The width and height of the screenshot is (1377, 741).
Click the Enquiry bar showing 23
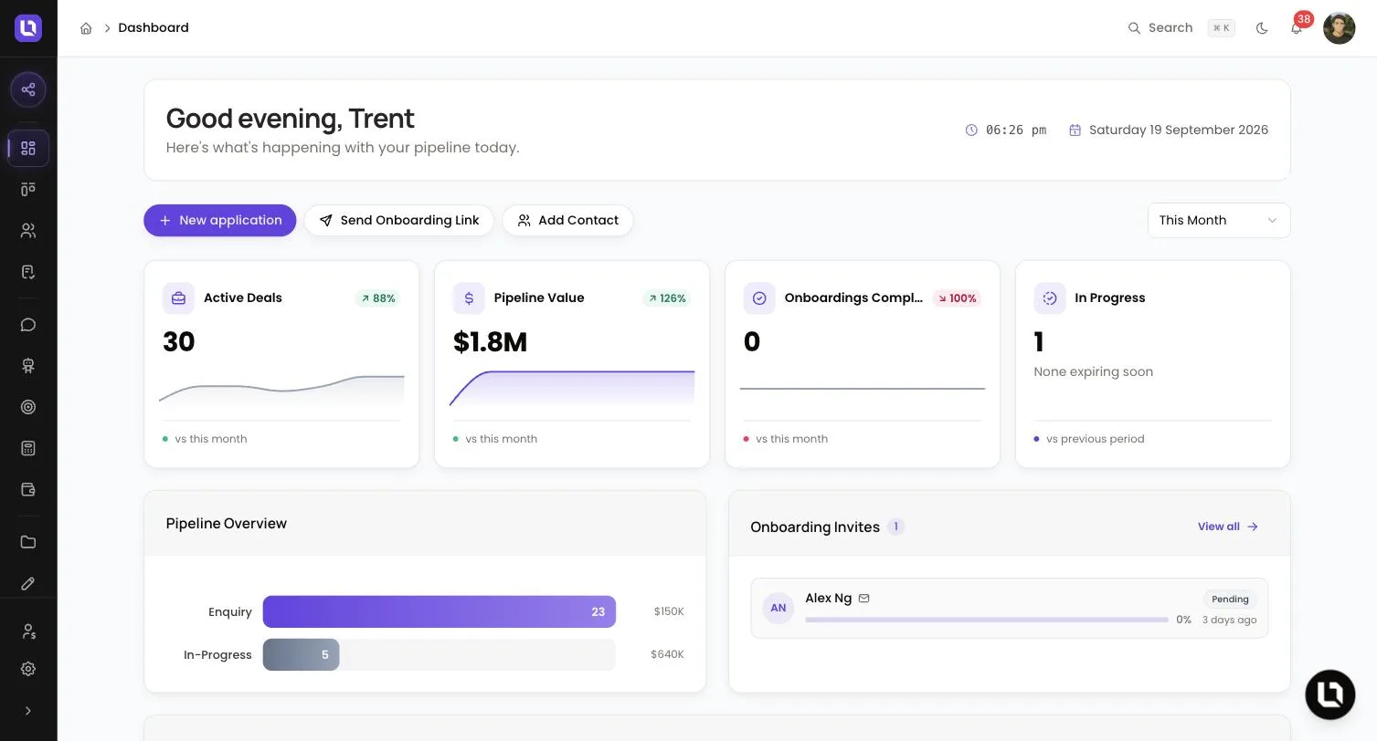click(440, 611)
